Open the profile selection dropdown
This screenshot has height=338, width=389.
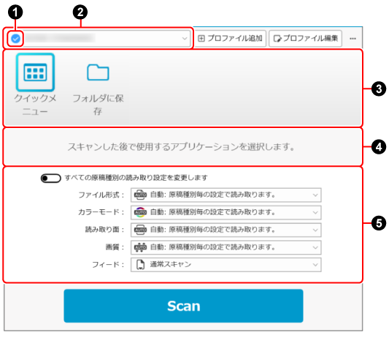click(107, 38)
